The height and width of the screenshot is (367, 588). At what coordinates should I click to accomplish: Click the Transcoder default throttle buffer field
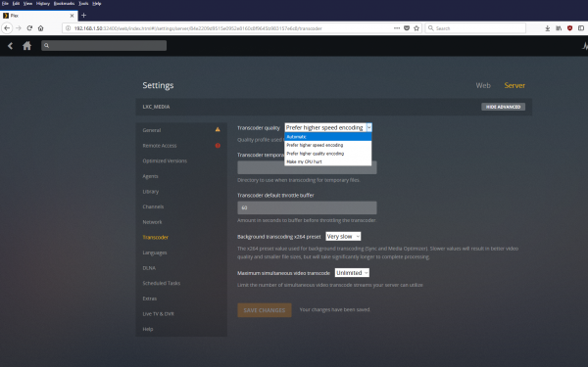click(307, 207)
